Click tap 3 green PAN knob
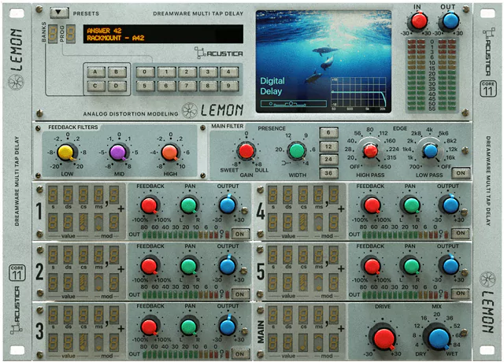Image resolution: width=504 pixels, height=362 pixels. point(189,327)
